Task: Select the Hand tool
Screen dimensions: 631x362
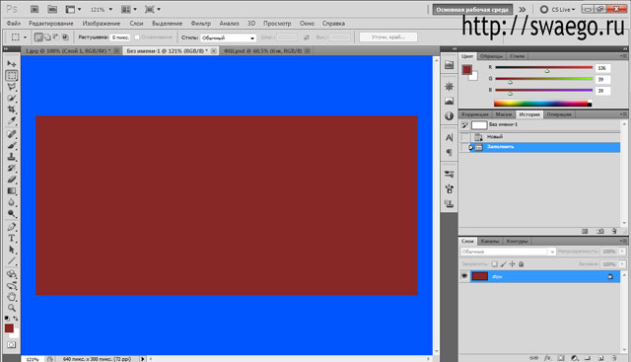Action: click(x=11, y=297)
